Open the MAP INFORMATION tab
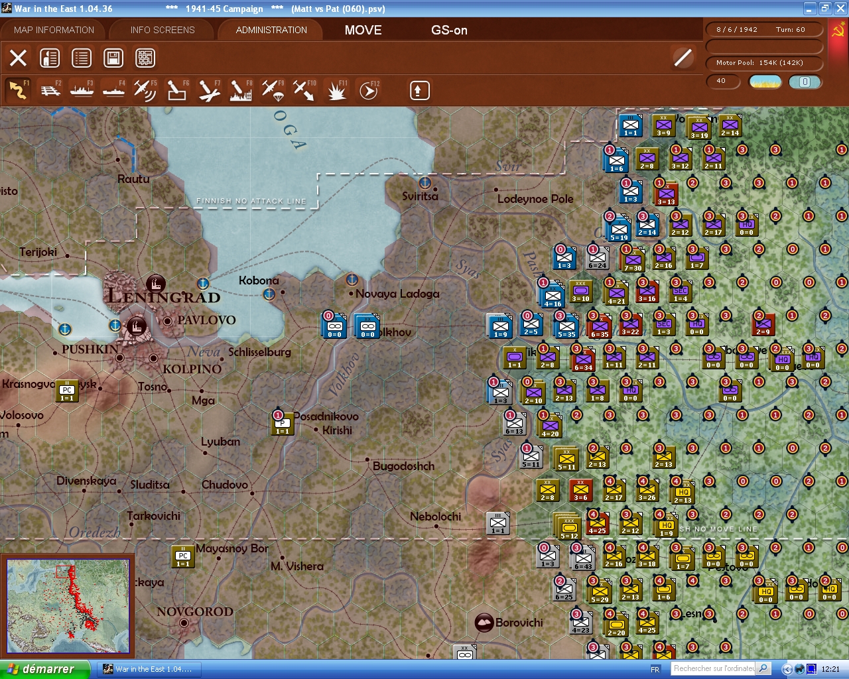The height and width of the screenshot is (679, 849). (x=54, y=30)
